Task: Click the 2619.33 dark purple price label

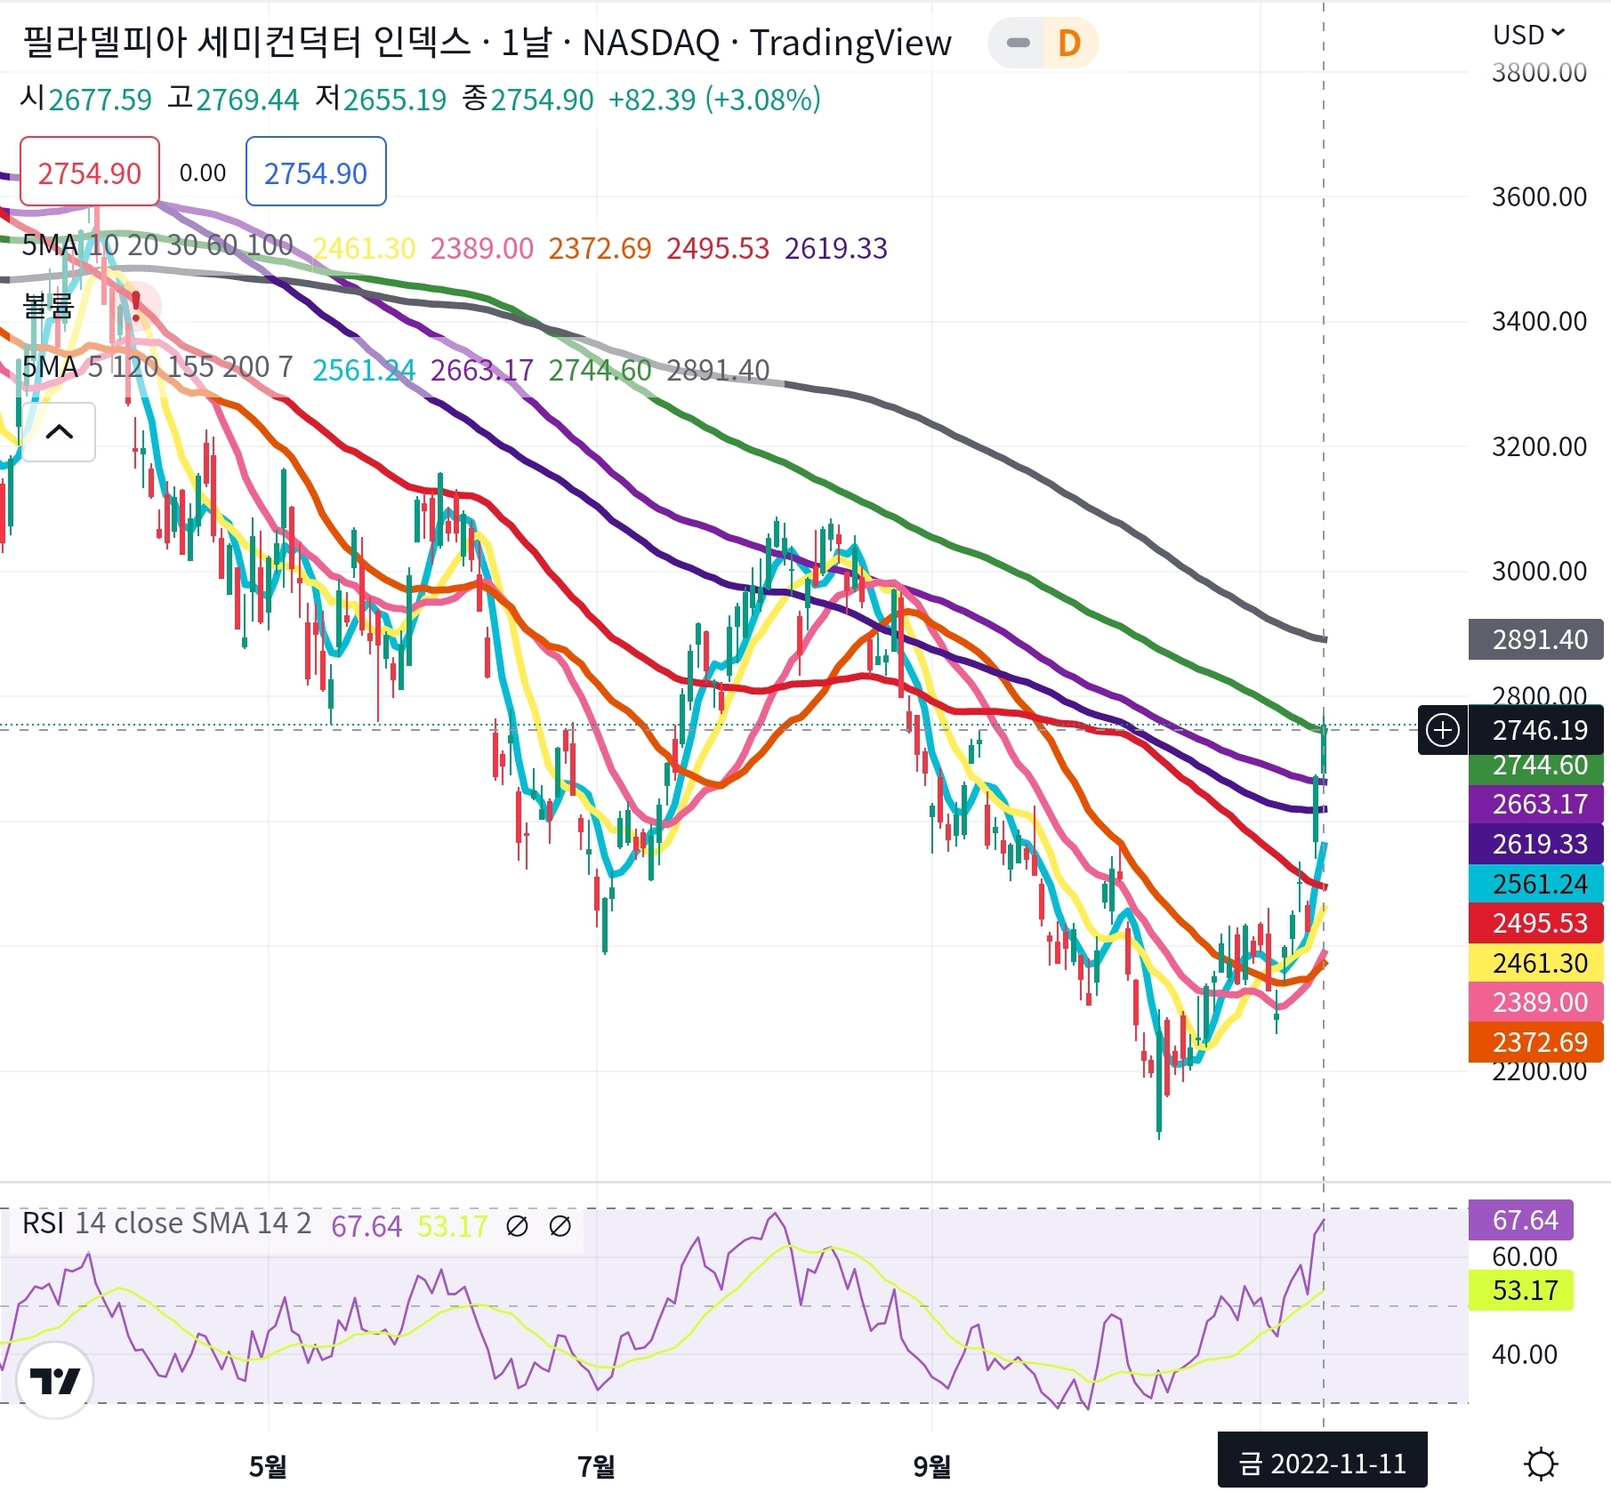Action: click(x=1535, y=844)
